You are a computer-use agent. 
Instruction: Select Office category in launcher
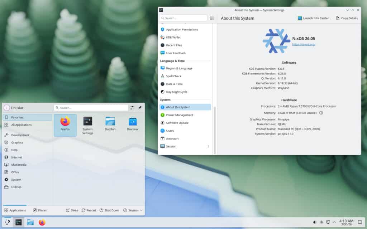point(27,172)
